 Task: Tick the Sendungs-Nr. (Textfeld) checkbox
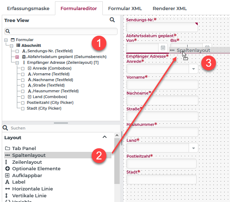pos(17,51)
